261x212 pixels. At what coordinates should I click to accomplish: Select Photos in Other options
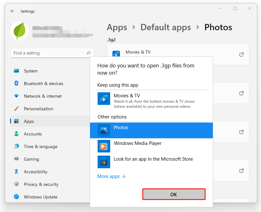tap(151, 130)
